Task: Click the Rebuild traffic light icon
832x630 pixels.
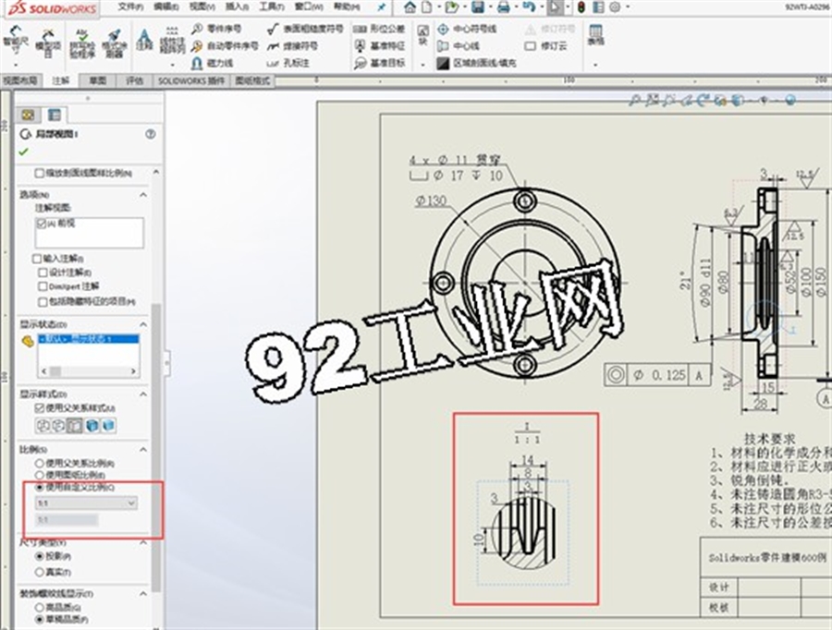Action: (581, 7)
